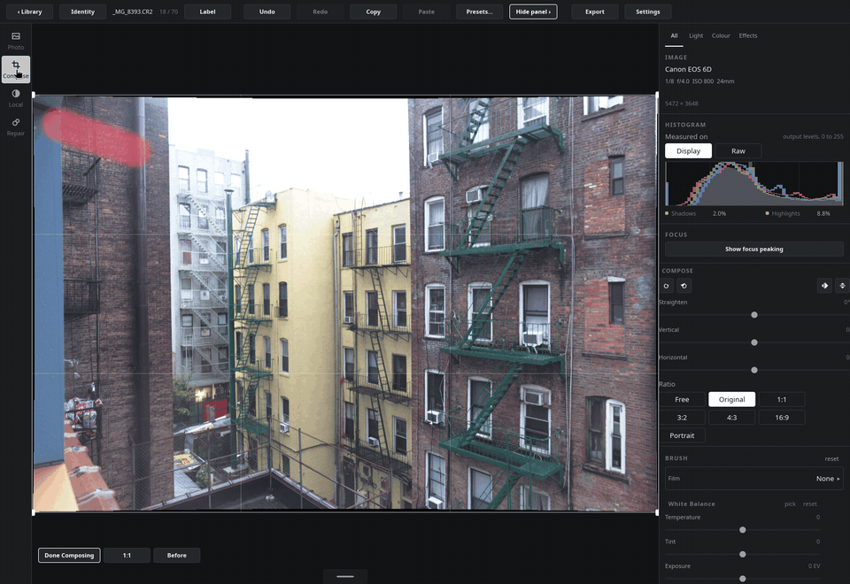Click the Straighten slider handle
This screenshot has height=584, width=850.
pos(754,315)
